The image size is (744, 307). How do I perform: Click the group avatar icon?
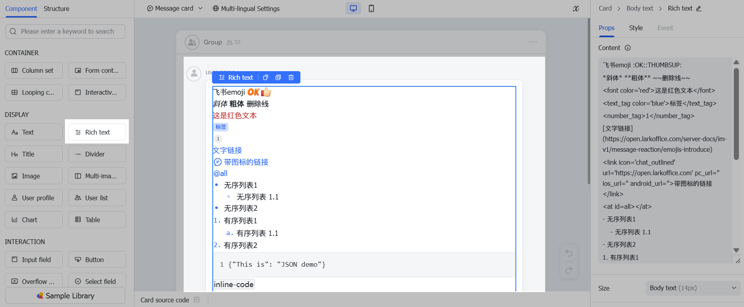(x=192, y=42)
